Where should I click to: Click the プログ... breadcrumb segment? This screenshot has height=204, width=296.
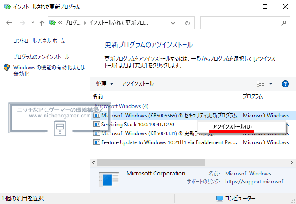point(73,23)
